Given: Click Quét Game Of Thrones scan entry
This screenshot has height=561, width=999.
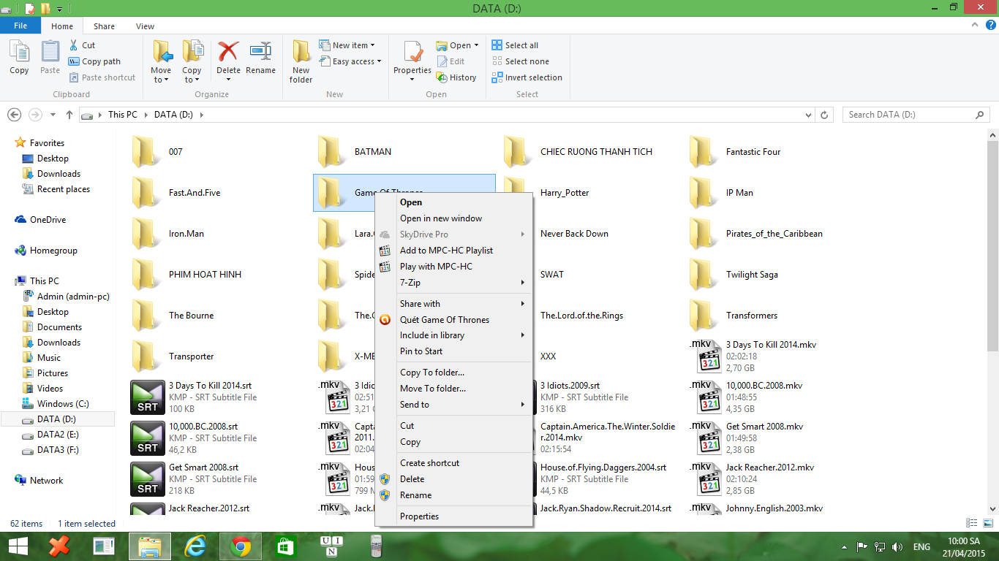Looking at the screenshot, I should tap(453, 320).
